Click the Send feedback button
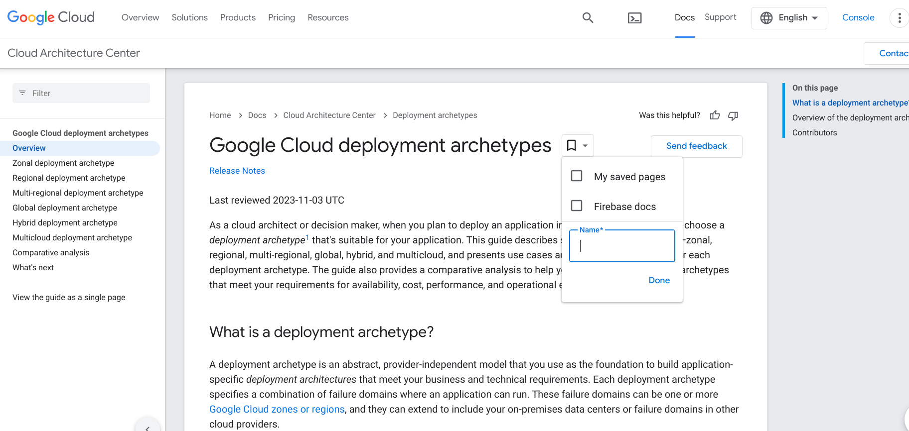 tap(696, 146)
